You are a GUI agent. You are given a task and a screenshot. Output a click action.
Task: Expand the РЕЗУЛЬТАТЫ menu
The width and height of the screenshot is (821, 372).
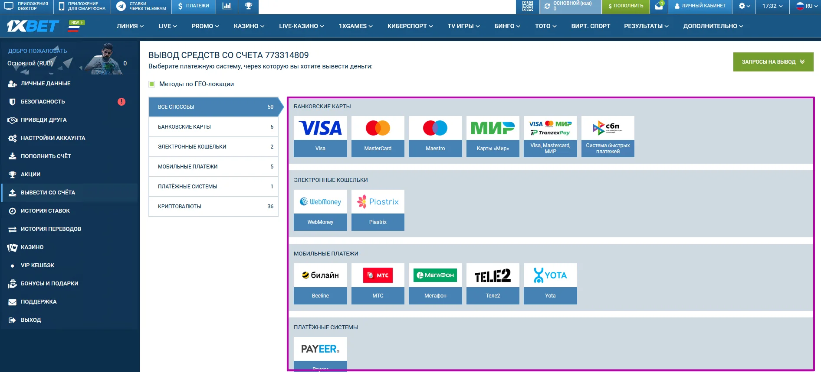(x=646, y=26)
